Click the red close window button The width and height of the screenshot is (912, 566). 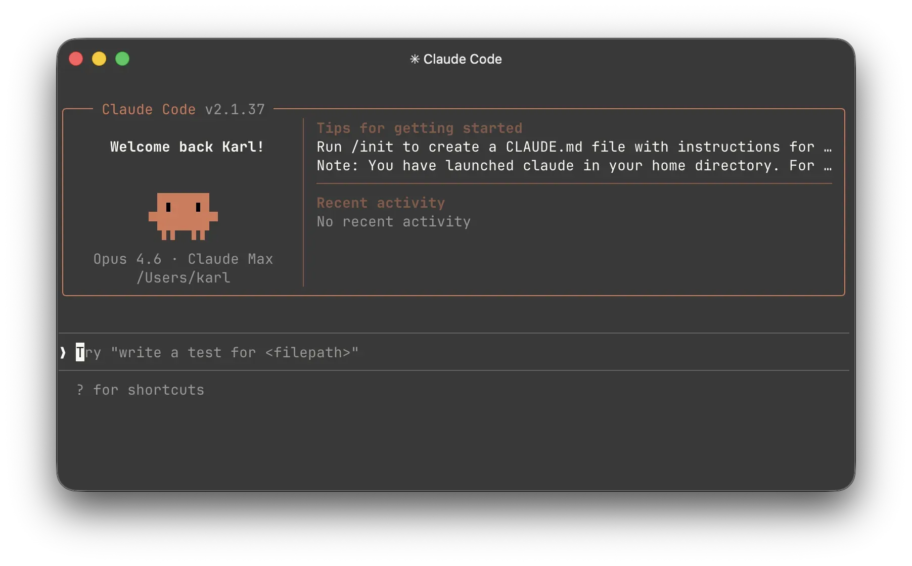click(x=76, y=59)
